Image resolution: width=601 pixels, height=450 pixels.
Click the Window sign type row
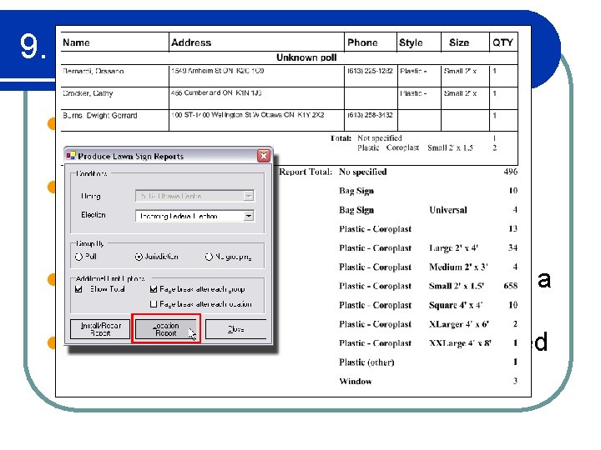click(356, 382)
